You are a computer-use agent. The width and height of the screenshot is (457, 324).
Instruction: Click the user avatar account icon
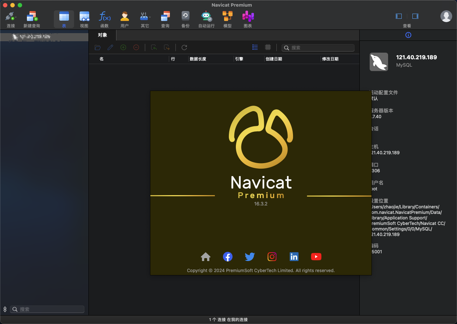pos(446,16)
